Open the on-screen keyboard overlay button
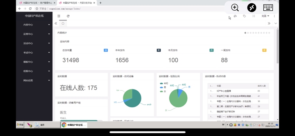 coord(268,8)
